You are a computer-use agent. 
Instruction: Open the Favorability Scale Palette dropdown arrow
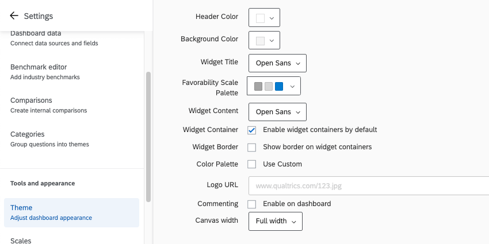click(292, 86)
